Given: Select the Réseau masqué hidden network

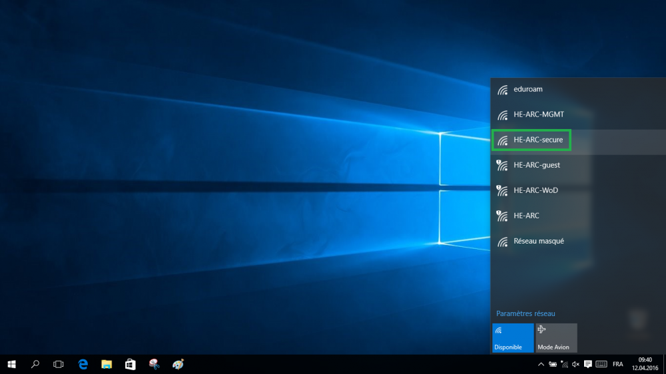Looking at the screenshot, I should 578,241.
